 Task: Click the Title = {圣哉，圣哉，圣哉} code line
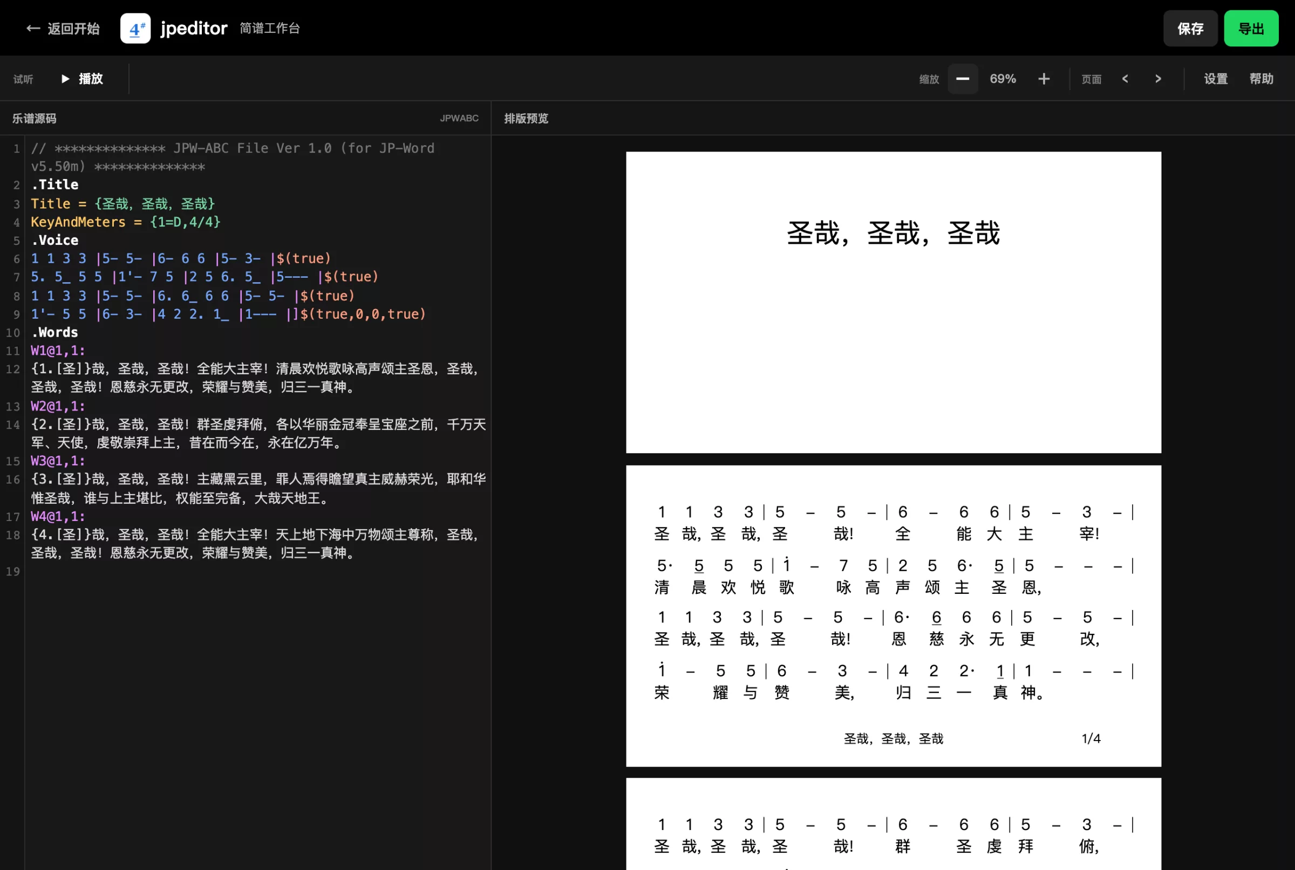pyautogui.click(x=122, y=204)
